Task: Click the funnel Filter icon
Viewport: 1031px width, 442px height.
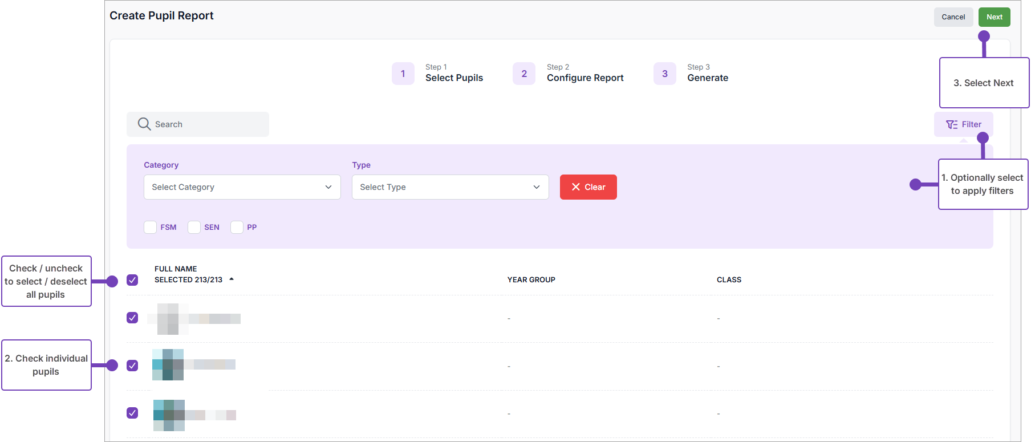Action: [951, 124]
